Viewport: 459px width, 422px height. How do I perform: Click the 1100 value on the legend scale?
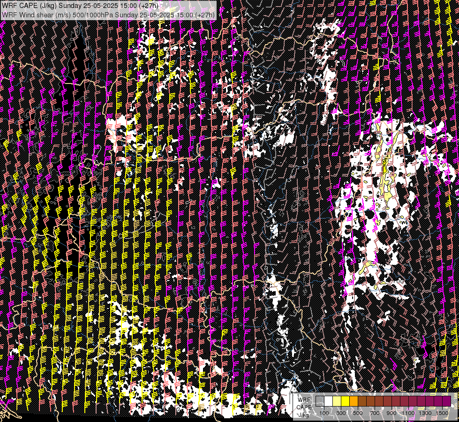pos(408,413)
